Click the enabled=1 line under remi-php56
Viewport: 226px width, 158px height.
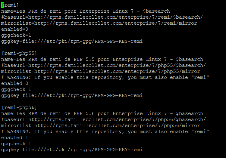pos(14,138)
